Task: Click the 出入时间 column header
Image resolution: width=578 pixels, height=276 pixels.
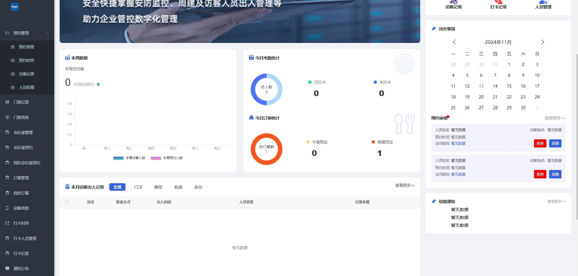Action: (164, 202)
